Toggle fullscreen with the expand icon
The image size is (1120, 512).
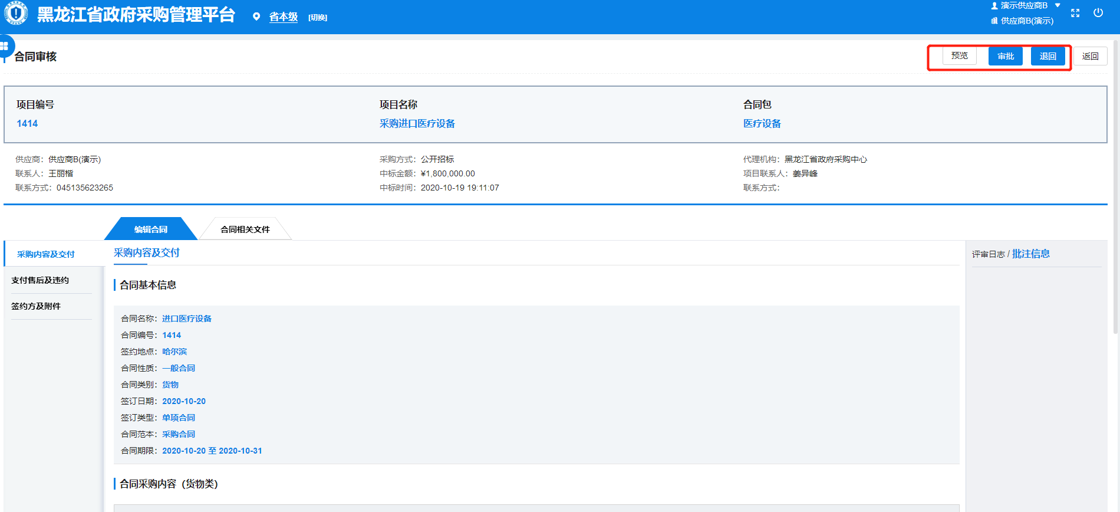click(x=1075, y=13)
